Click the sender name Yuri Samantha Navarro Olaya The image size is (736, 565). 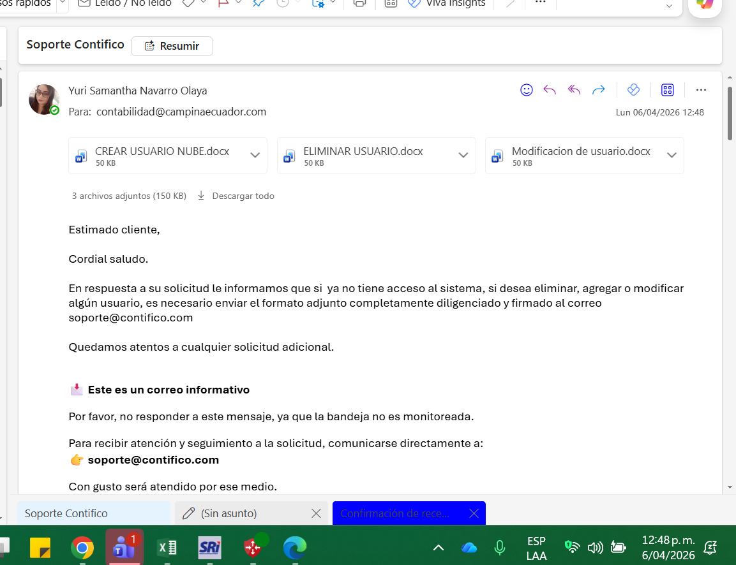click(x=137, y=91)
